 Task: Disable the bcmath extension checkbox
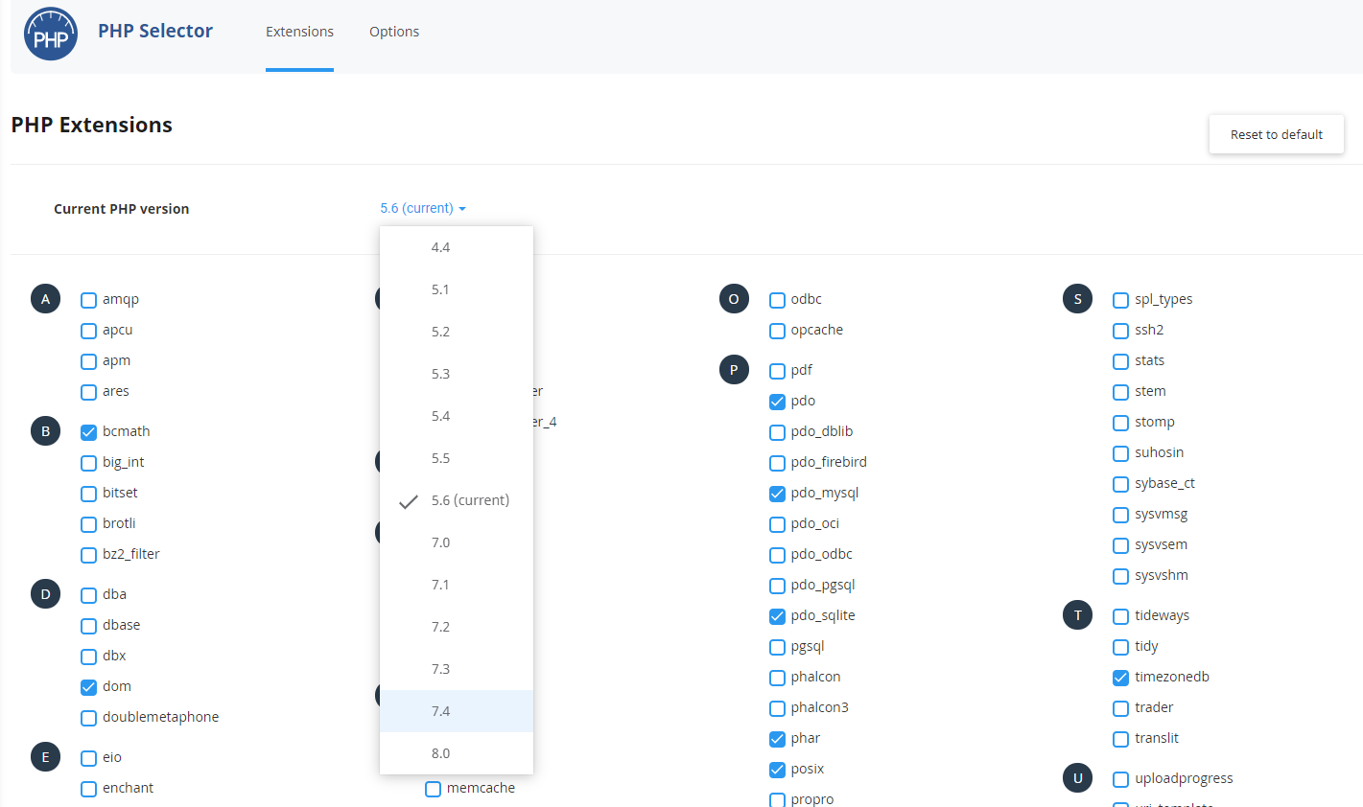89,432
